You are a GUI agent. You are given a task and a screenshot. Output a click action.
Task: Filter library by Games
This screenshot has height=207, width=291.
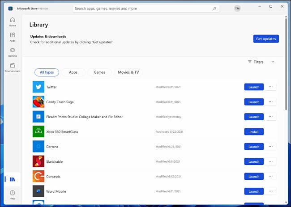[x=99, y=72]
